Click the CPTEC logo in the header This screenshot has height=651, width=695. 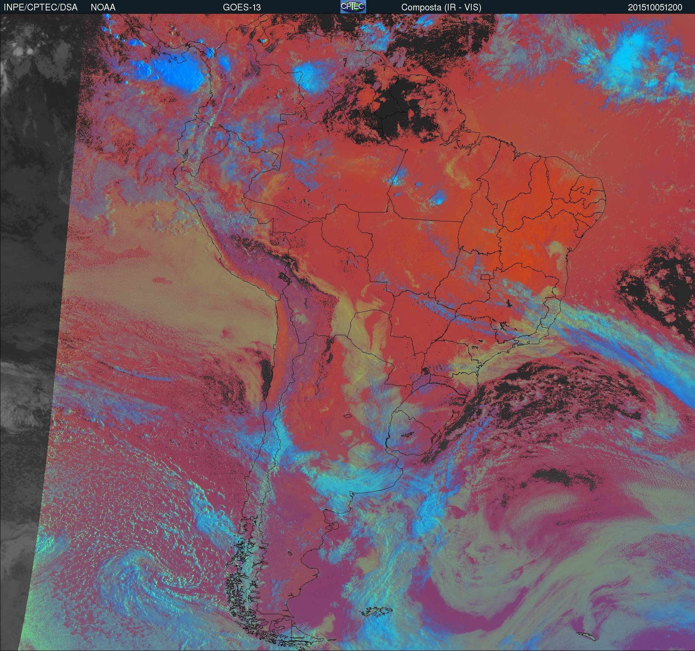[353, 7]
